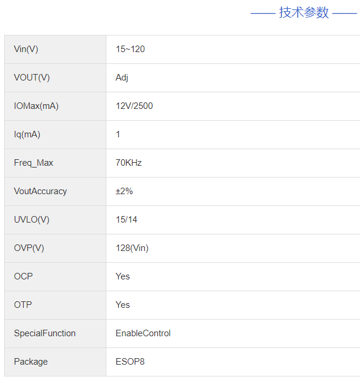Select the VOUT(V) row label
This screenshot has height=383, width=360.
point(32,78)
